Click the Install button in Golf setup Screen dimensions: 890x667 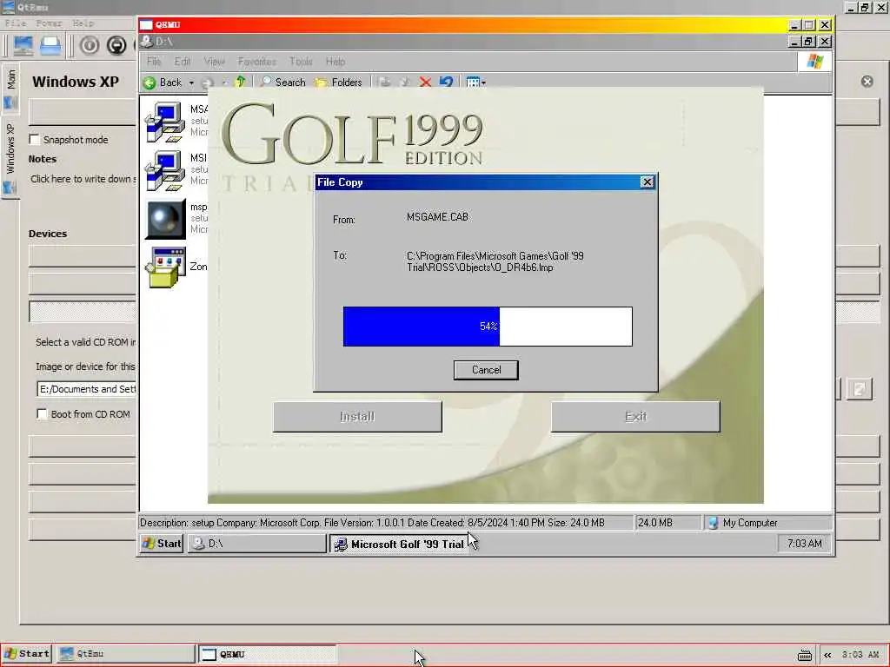[x=357, y=416]
